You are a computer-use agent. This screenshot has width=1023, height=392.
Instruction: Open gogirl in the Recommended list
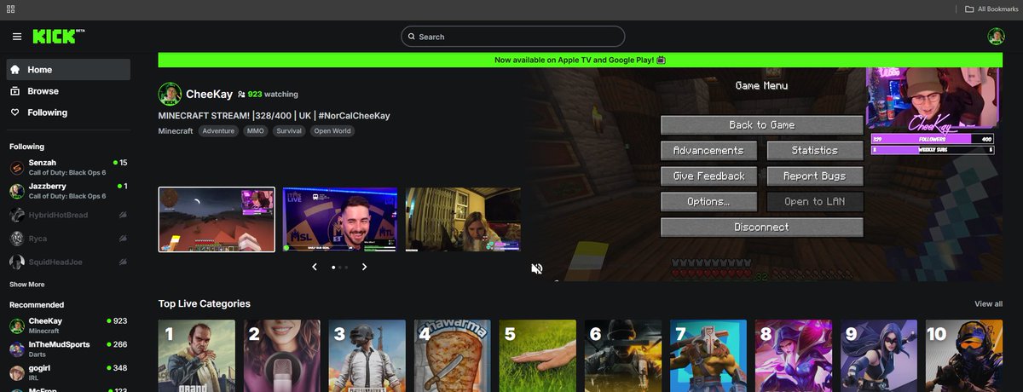click(68, 373)
